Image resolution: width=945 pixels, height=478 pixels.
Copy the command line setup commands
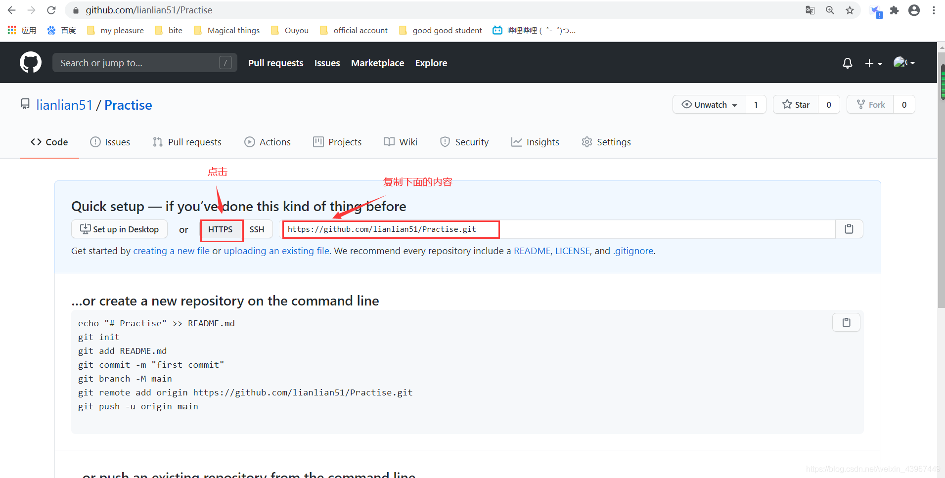click(x=847, y=322)
